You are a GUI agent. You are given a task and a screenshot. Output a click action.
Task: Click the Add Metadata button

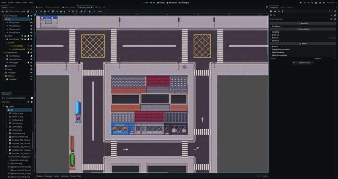coord(303,62)
